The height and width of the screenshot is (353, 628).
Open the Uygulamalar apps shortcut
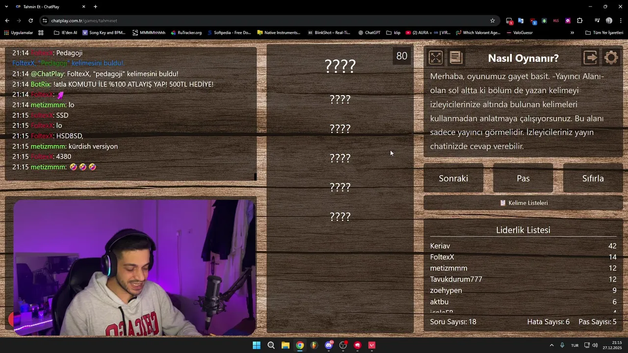tap(18, 33)
